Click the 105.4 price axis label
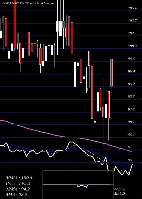Viewport: 142px width, 199px height. click(132, 8)
